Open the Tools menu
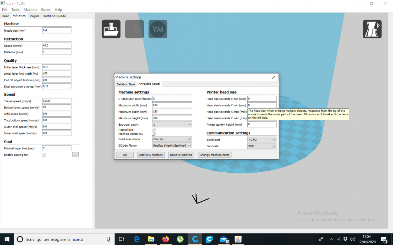The image size is (393, 245). coord(15,10)
